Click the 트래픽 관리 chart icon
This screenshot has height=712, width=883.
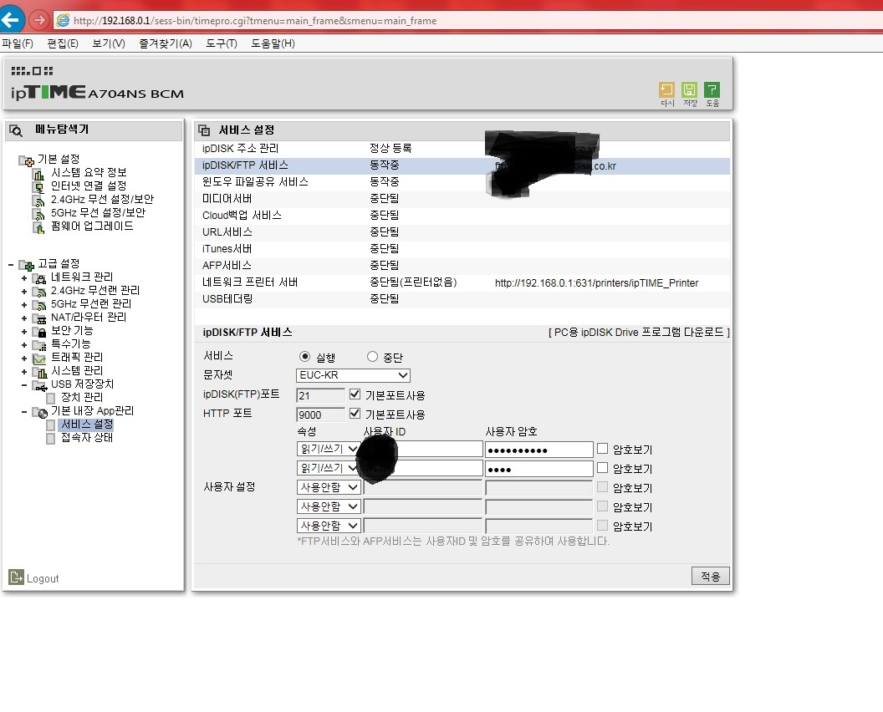pos(38,359)
